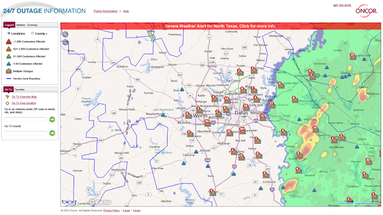Open the Power Restoration link
This screenshot has width=383, height=215.
click(105, 11)
